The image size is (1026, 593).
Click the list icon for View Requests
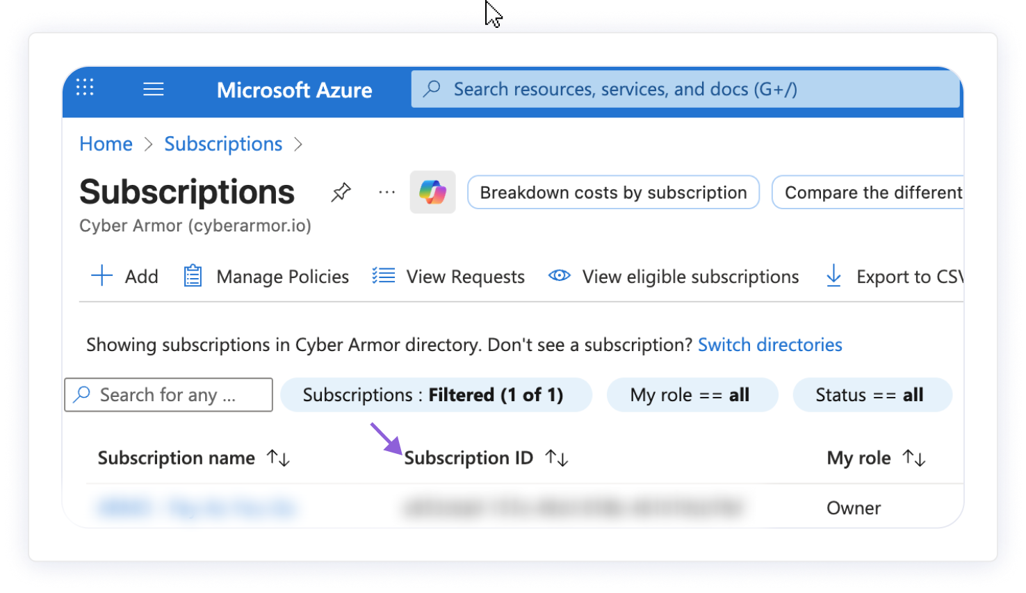click(x=383, y=276)
